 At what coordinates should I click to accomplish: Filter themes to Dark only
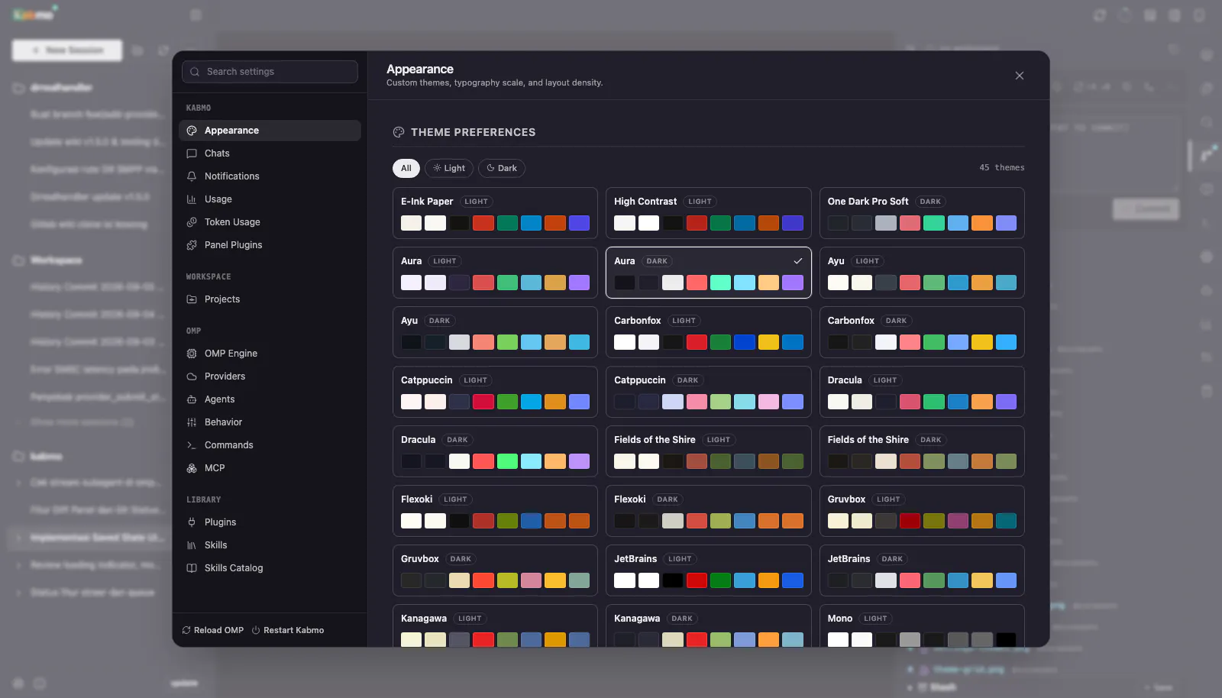502,168
